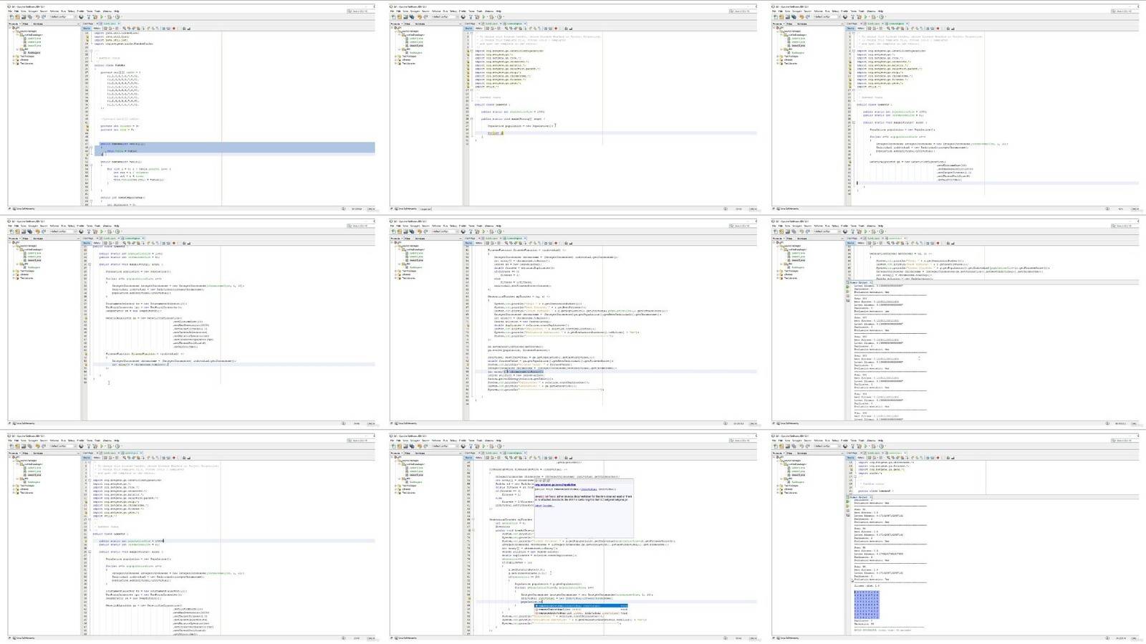1146x644 pixels.
Task: Click Undo icon in highlighted-code-selection window
Action: (37, 16)
